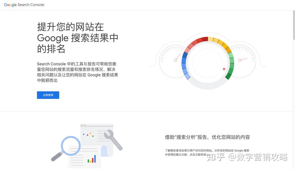The width and height of the screenshot is (295, 169).
Task: Click heading 提升您的网站在 Google 搜索结果中的排名
Action: [x=78, y=38]
